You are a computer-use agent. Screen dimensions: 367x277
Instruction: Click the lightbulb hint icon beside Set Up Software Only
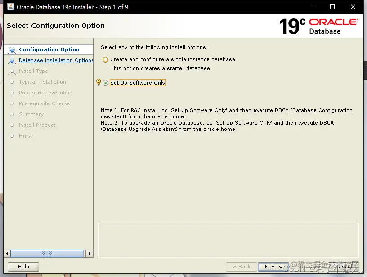[x=98, y=82]
